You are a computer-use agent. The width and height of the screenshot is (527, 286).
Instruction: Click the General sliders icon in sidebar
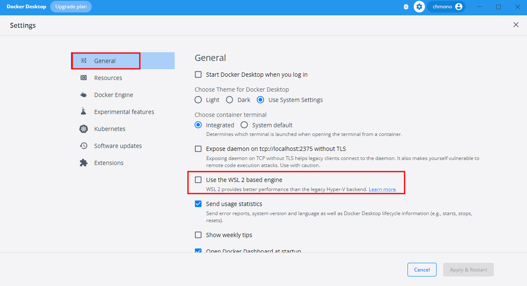[x=84, y=61]
